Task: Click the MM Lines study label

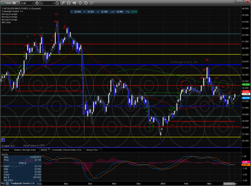Action: 6,22
